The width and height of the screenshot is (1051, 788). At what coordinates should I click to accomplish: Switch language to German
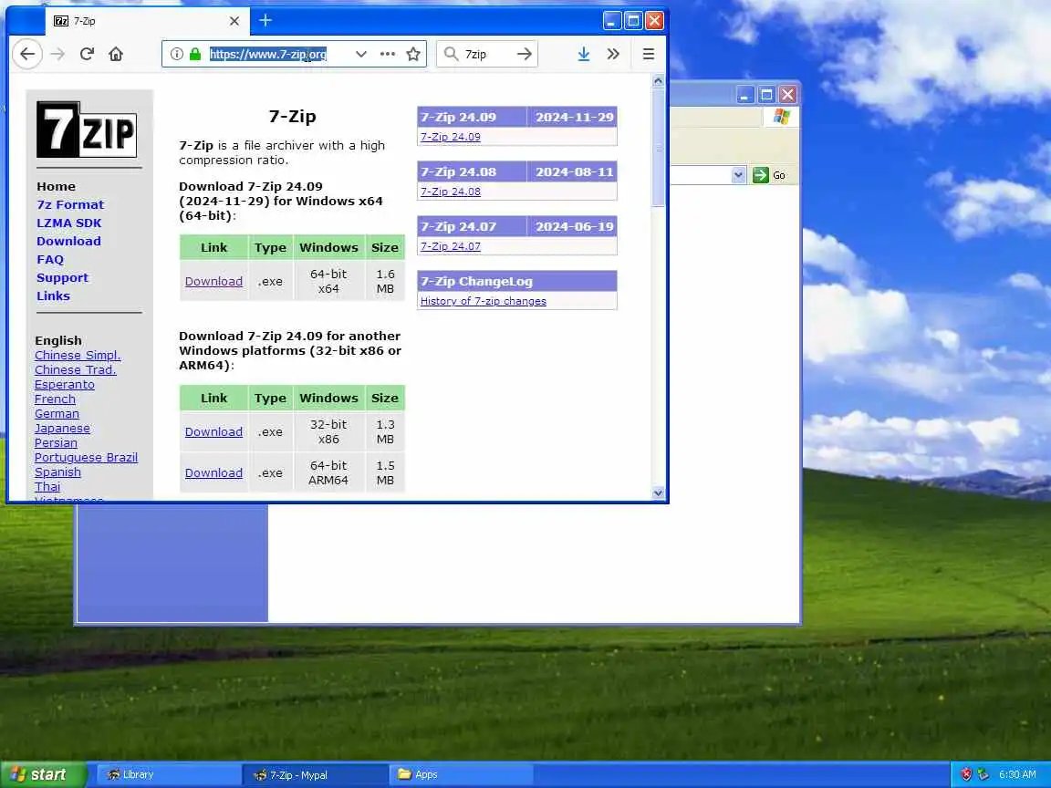(x=57, y=414)
